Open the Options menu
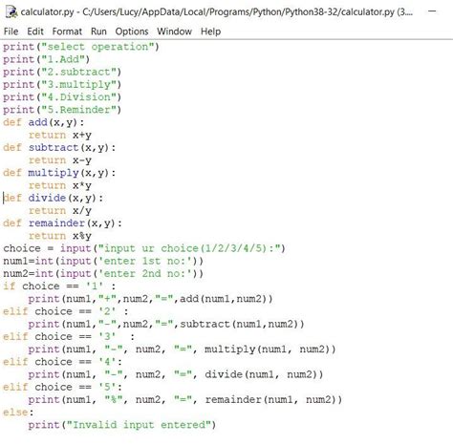The height and width of the screenshot is (445, 453). 132,32
